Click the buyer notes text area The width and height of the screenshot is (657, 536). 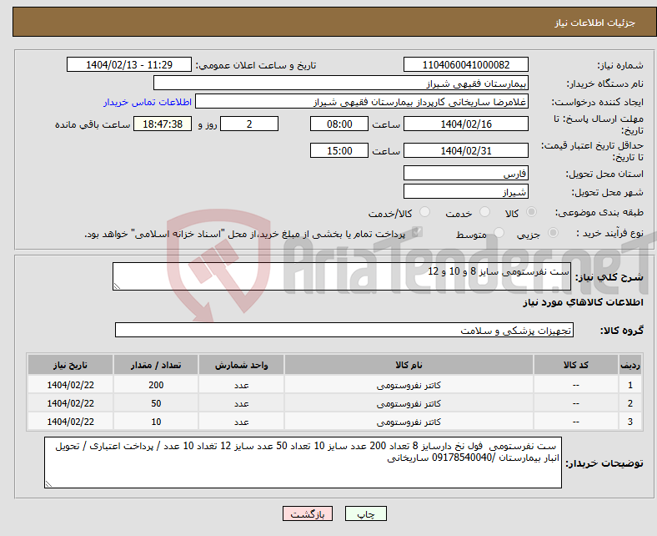[303, 463]
